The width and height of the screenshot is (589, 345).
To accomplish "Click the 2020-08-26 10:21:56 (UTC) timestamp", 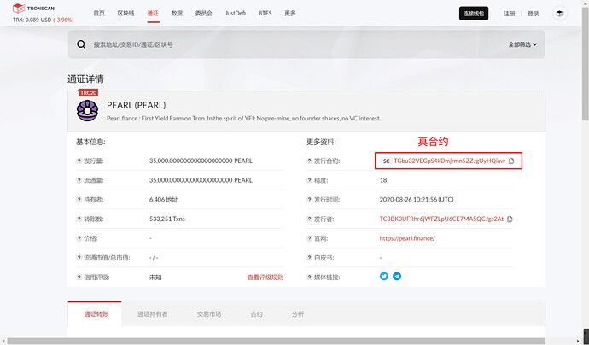I will (417, 200).
